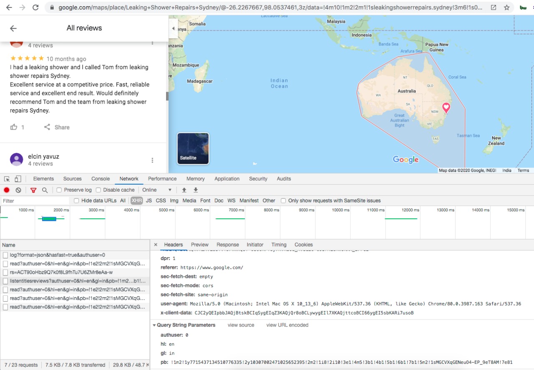Image resolution: width=534 pixels, height=370 pixels.
Task: Filter requests by XHR type
Action: click(136, 201)
